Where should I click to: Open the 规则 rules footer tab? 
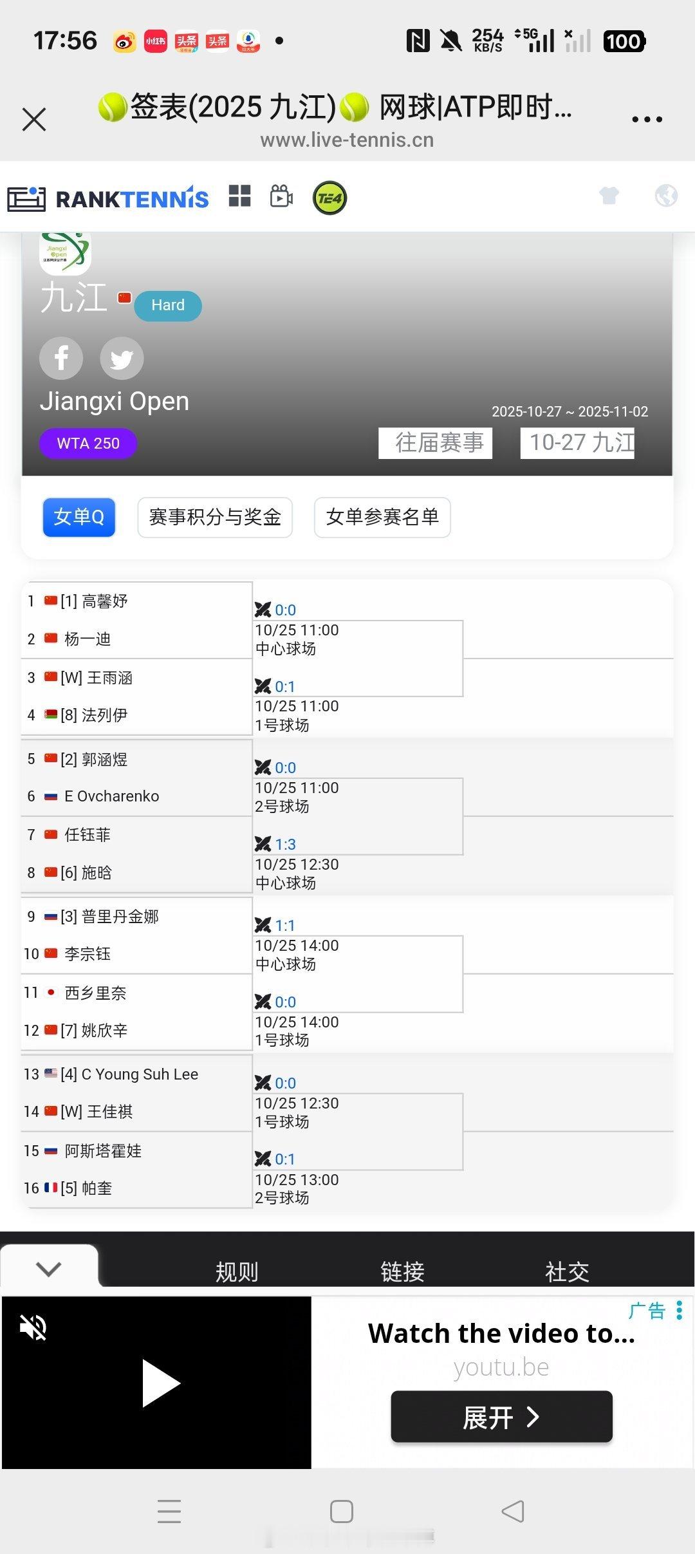(236, 1272)
